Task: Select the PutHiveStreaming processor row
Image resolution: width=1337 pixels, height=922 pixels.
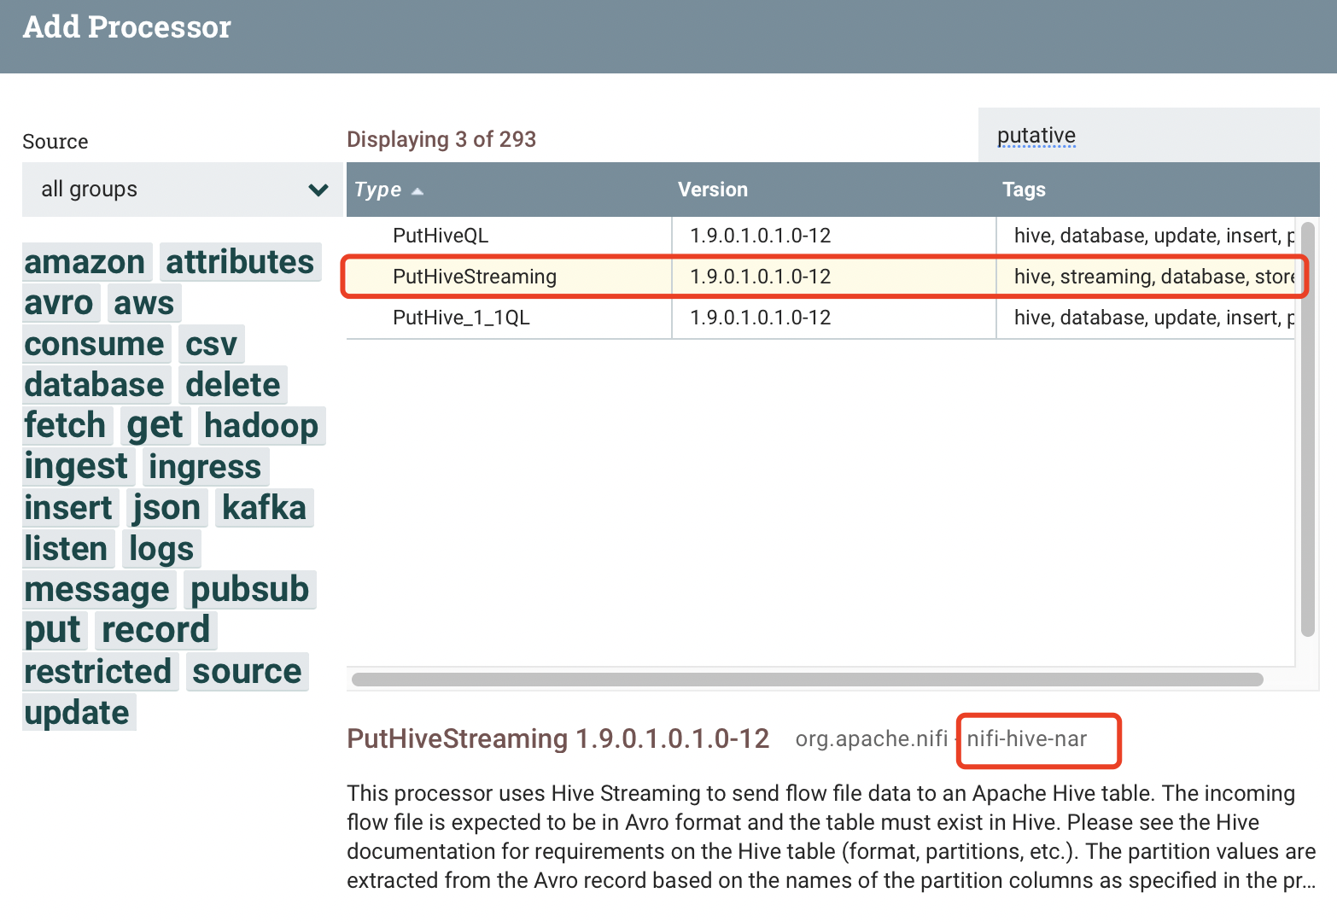Action: [x=820, y=277]
